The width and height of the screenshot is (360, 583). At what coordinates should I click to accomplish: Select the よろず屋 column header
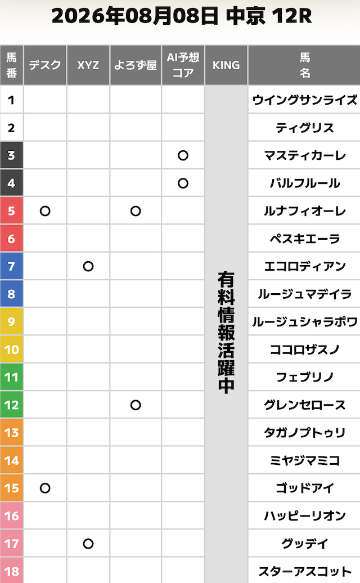click(136, 65)
